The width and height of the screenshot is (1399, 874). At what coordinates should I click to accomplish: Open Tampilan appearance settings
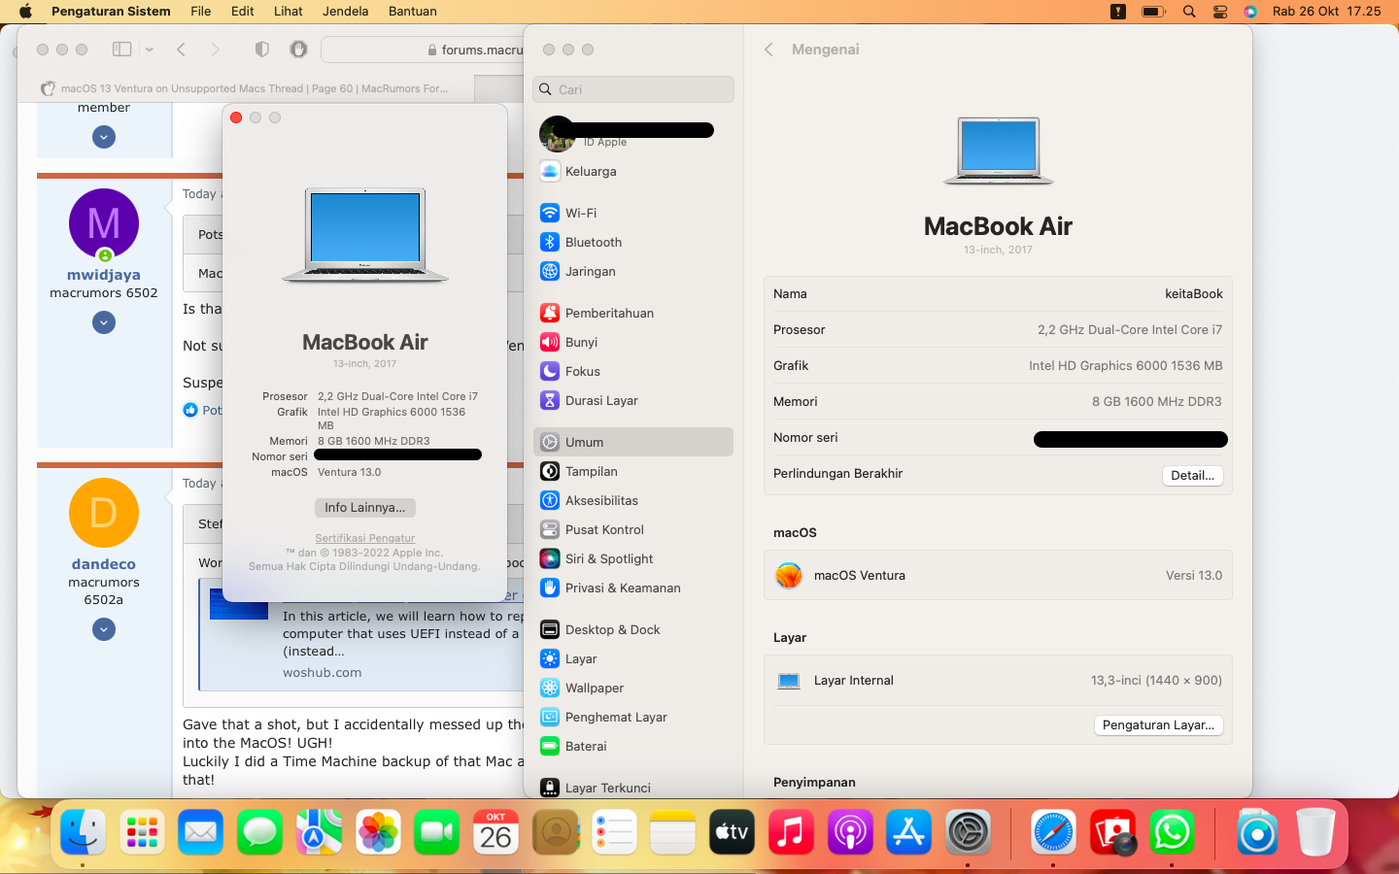[x=632, y=471]
